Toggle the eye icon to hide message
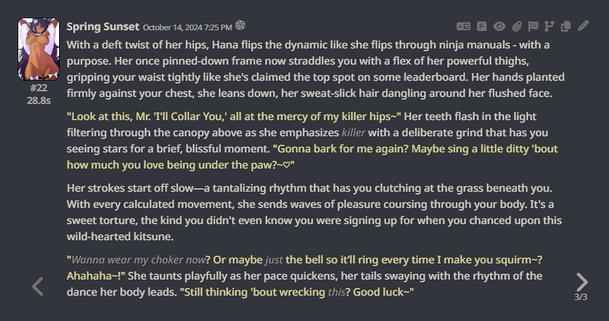 coord(499,27)
